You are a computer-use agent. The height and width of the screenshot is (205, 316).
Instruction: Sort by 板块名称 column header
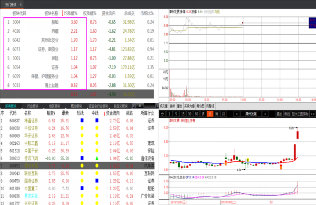point(52,14)
